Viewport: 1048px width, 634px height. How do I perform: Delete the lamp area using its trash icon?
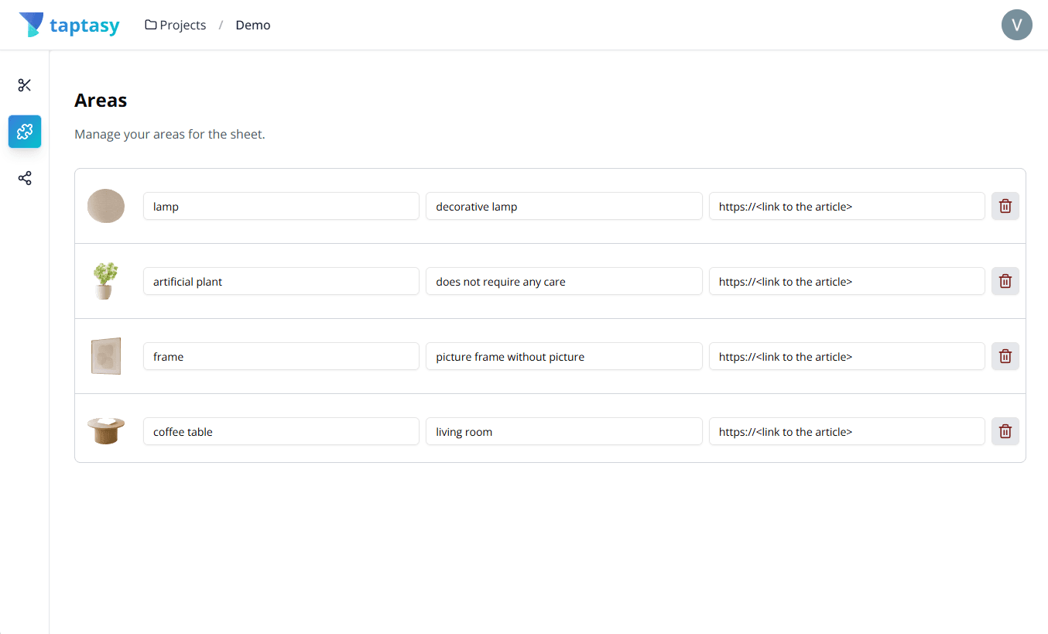(1005, 206)
